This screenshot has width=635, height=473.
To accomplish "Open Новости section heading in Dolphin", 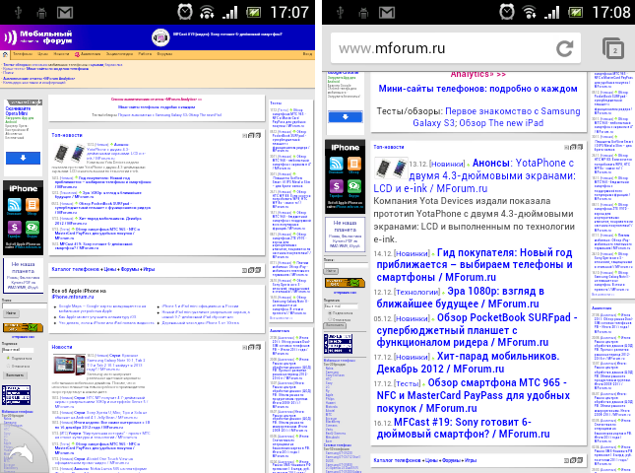I will (x=62, y=347).
